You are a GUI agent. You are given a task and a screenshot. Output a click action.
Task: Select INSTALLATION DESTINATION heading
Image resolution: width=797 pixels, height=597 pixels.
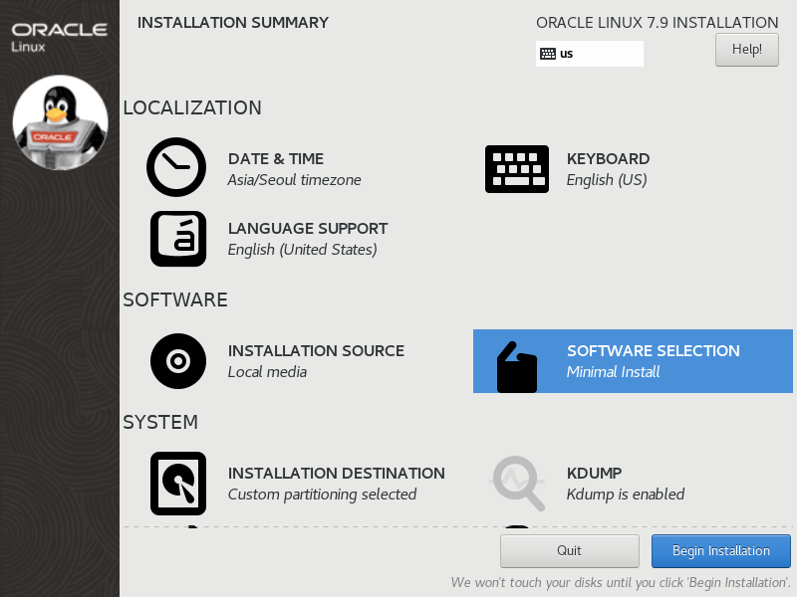click(x=337, y=474)
